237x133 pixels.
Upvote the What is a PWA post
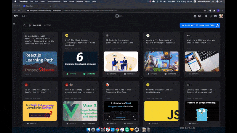coord(194,74)
